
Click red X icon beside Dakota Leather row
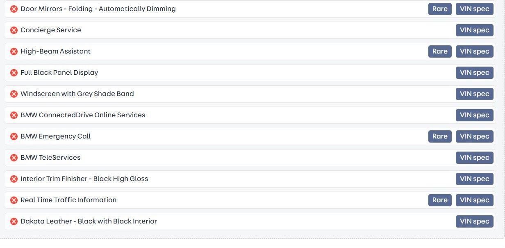pos(14,221)
